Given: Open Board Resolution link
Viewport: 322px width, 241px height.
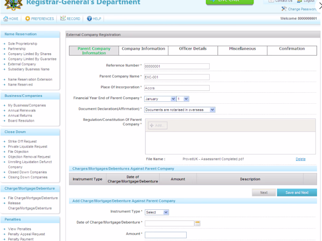Looking at the screenshot, I should coord(21,121).
